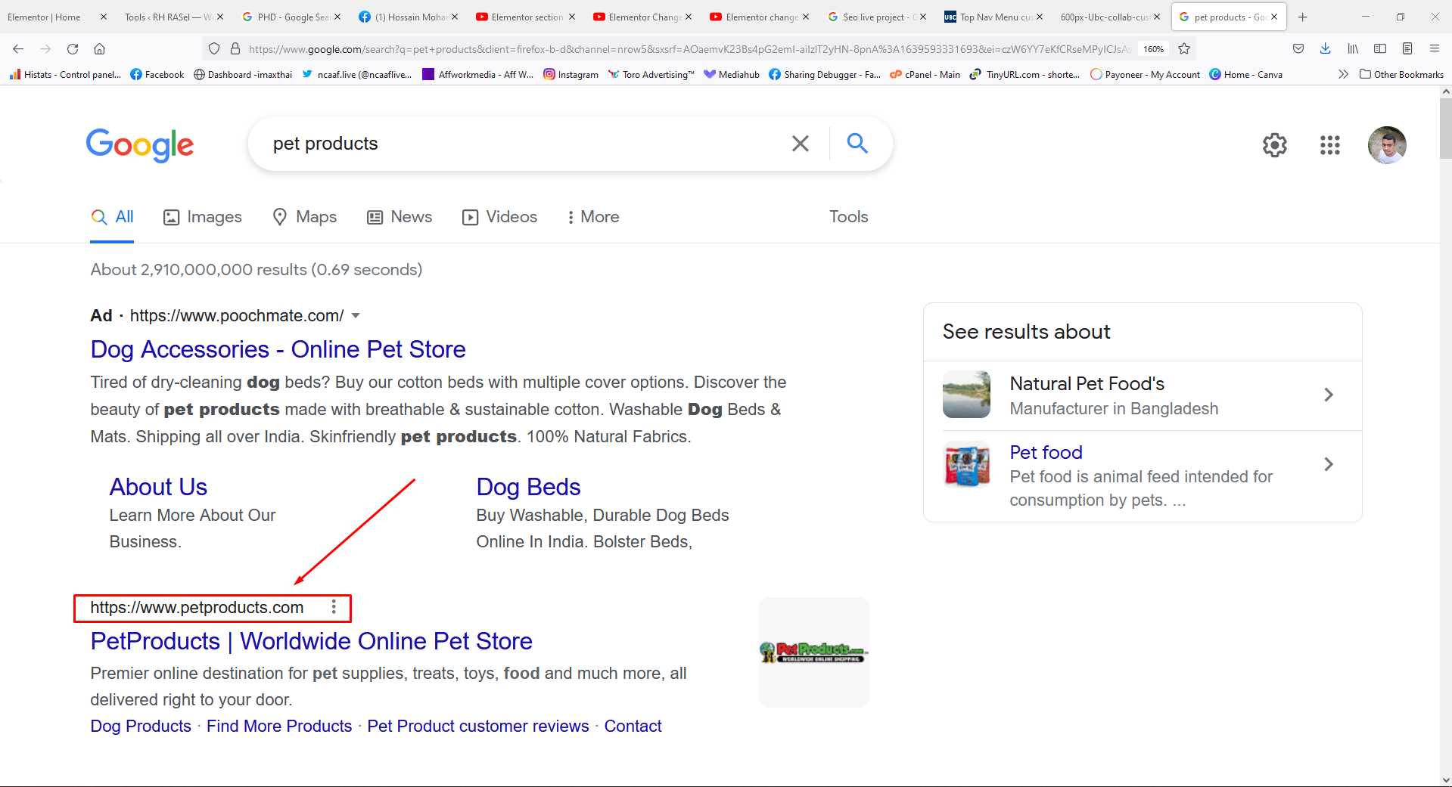The image size is (1452, 787).
Task: Click the PetProducts logo thumbnail
Action: click(813, 652)
